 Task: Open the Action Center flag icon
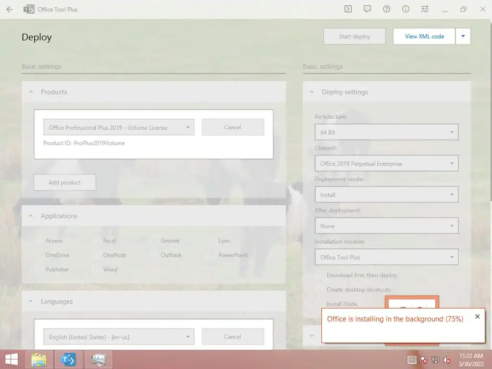pos(424,360)
